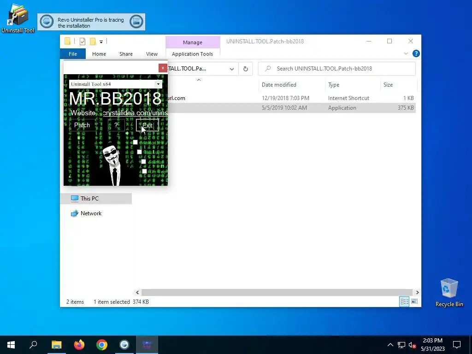Open File Explorer from taskbar

[x=56, y=345]
